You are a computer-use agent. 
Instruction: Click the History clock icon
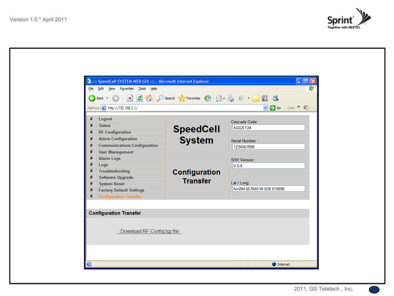coord(208,98)
